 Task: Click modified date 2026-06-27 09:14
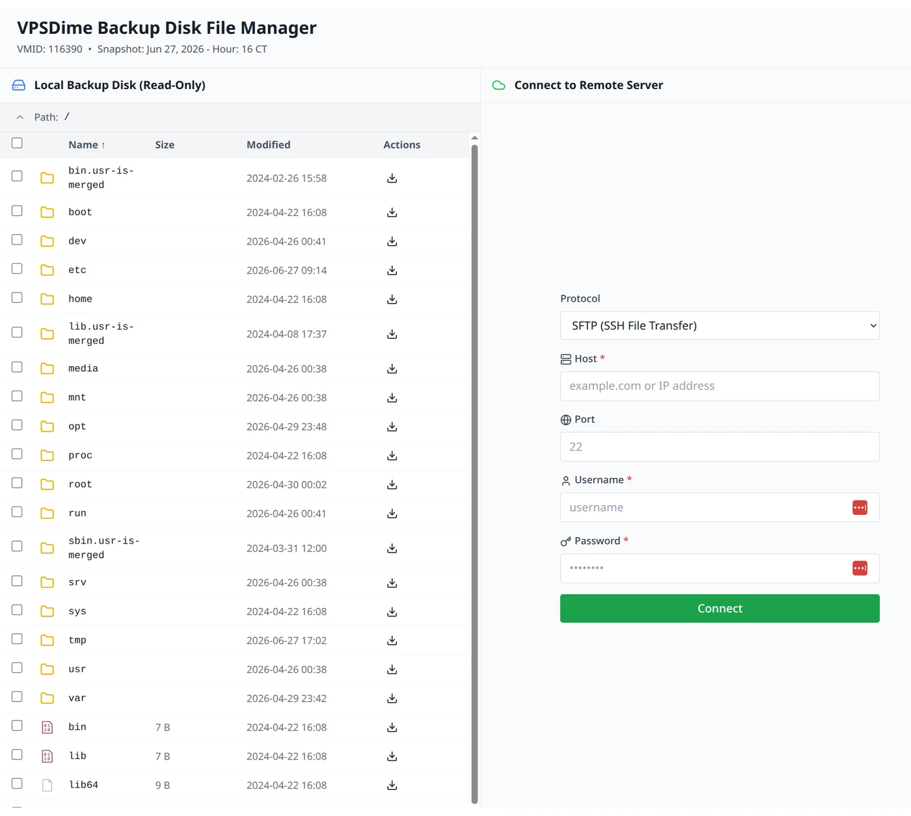tap(286, 270)
